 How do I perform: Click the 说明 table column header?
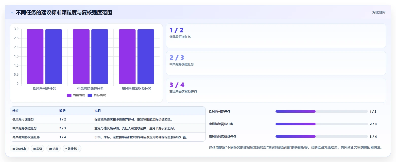point(98,111)
